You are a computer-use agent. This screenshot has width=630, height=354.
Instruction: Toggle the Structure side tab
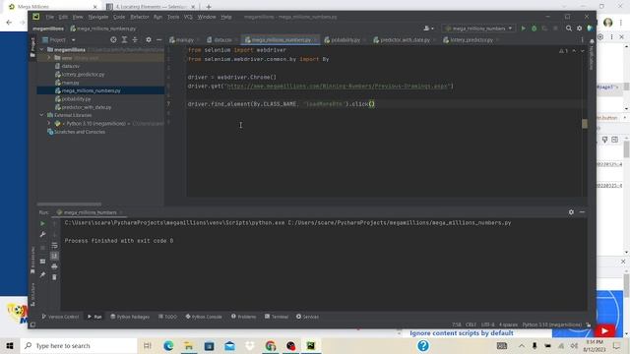coord(32,295)
